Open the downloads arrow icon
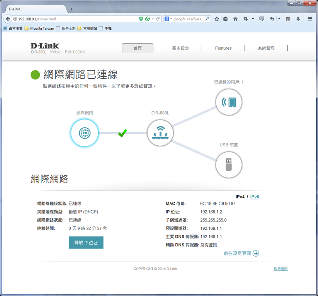This screenshot has height=296, width=318. (298, 19)
